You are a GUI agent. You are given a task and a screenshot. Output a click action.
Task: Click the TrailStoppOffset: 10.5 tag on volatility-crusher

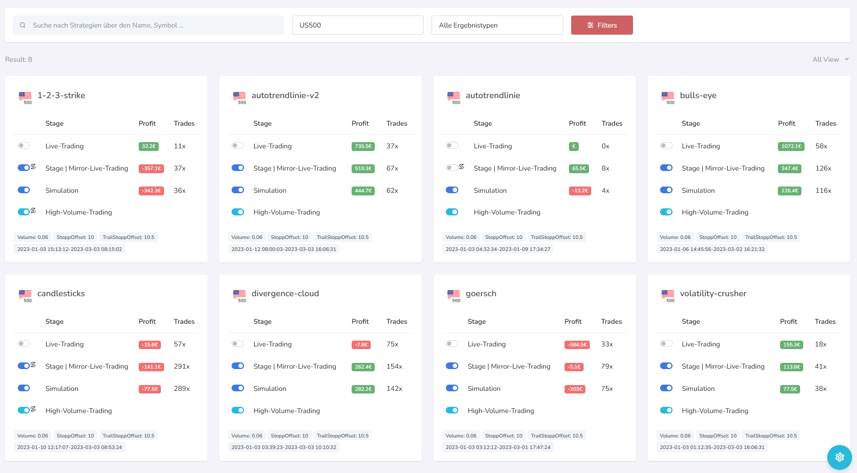tap(771, 436)
